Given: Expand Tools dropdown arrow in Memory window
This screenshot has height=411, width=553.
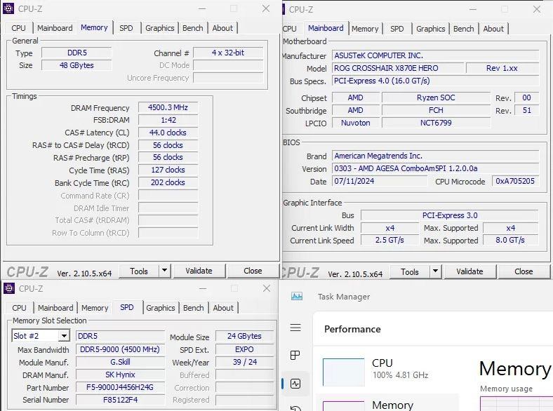Looking at the screenshot, I should [164, 271].
